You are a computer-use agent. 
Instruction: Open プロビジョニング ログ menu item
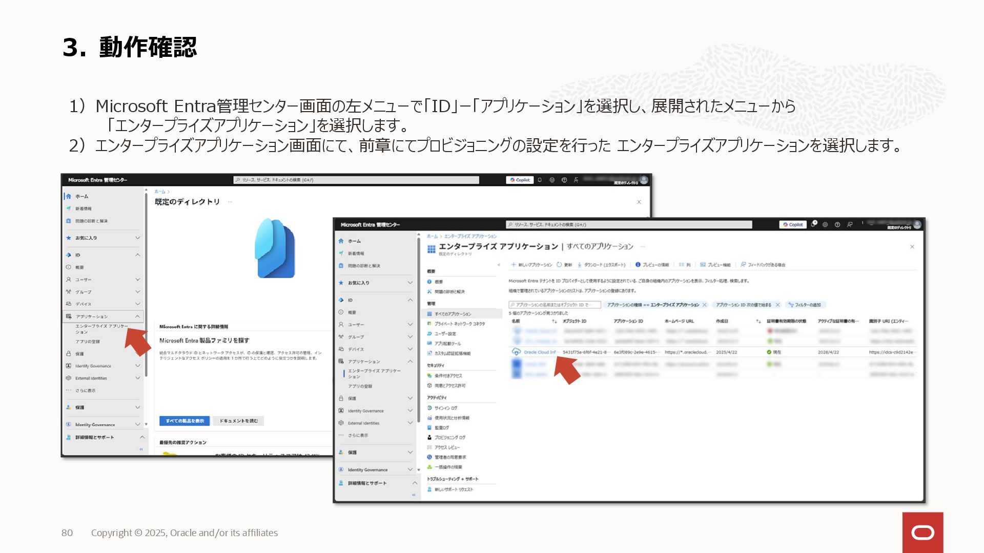pyautogui.click(x=449, y=437)
